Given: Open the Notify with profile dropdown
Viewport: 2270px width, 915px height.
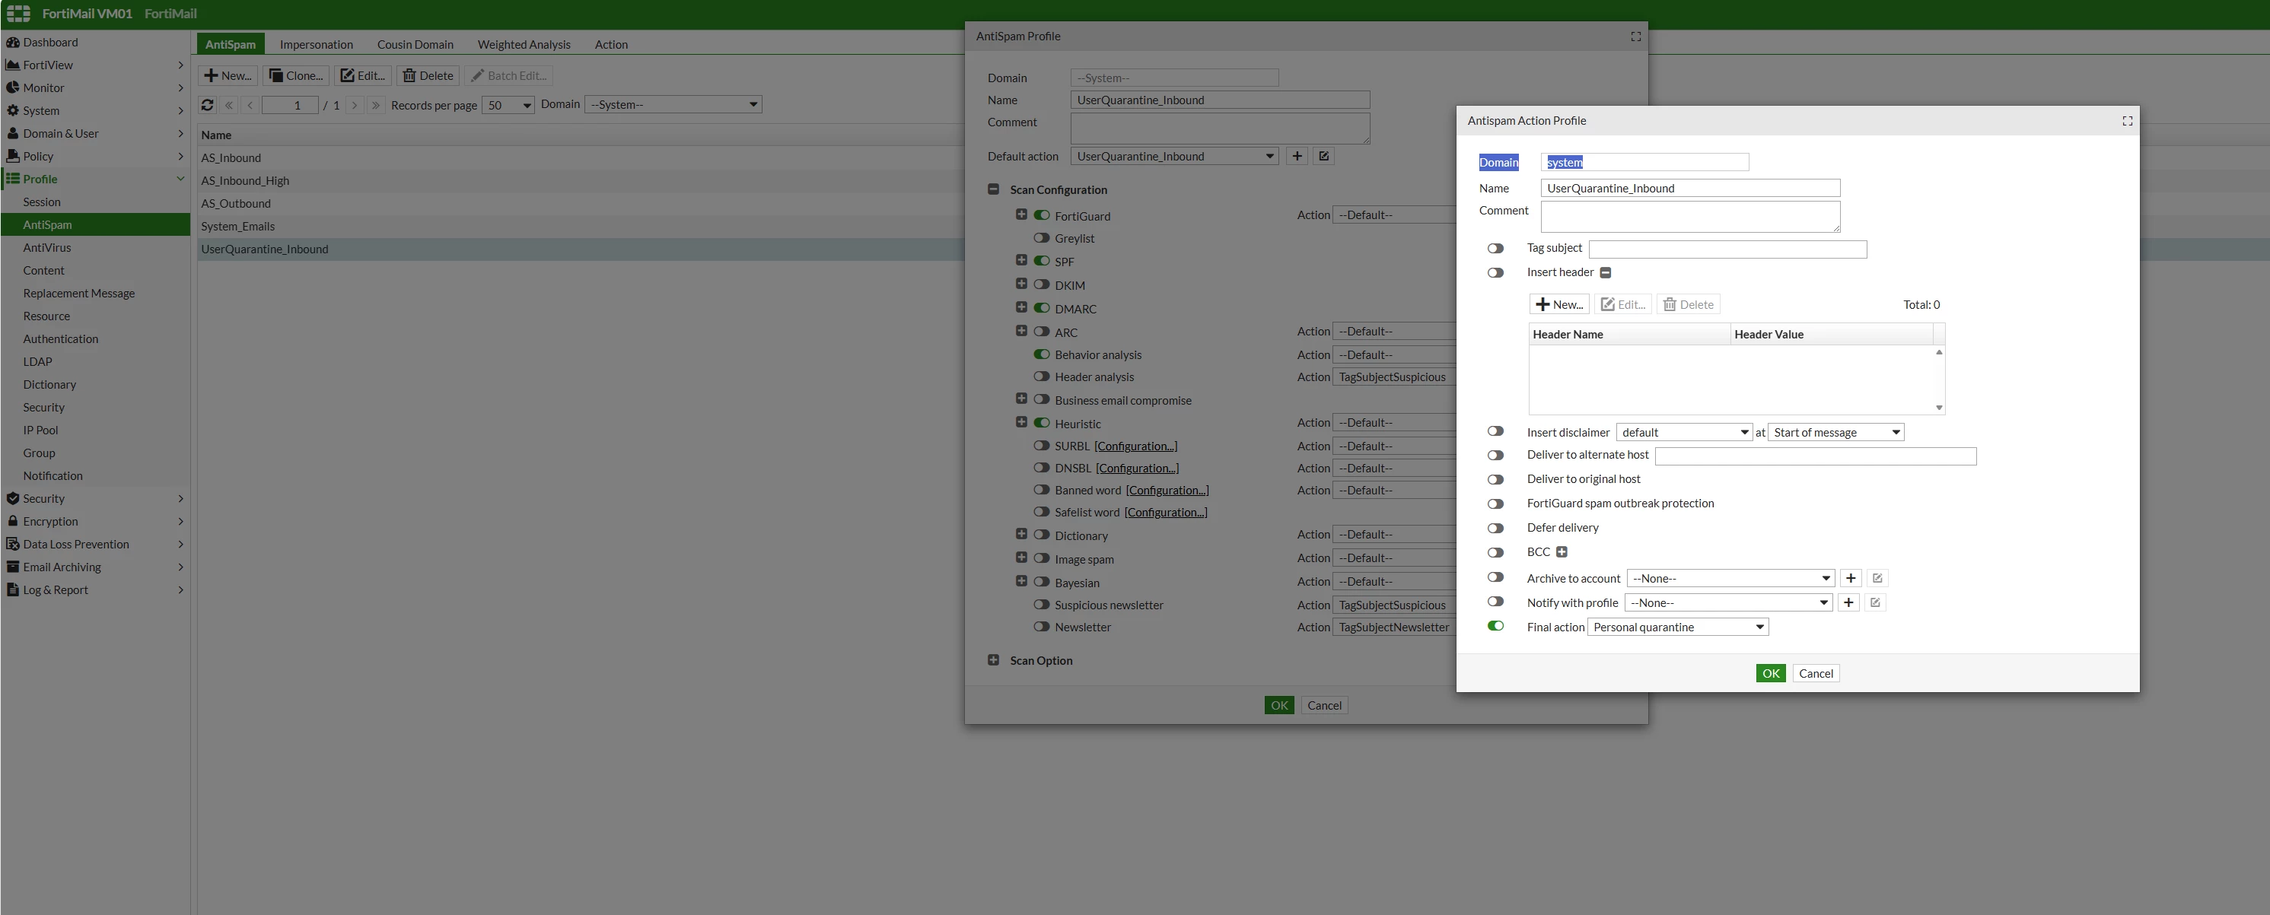Looking at the screenshot, I should [1729, 602].
